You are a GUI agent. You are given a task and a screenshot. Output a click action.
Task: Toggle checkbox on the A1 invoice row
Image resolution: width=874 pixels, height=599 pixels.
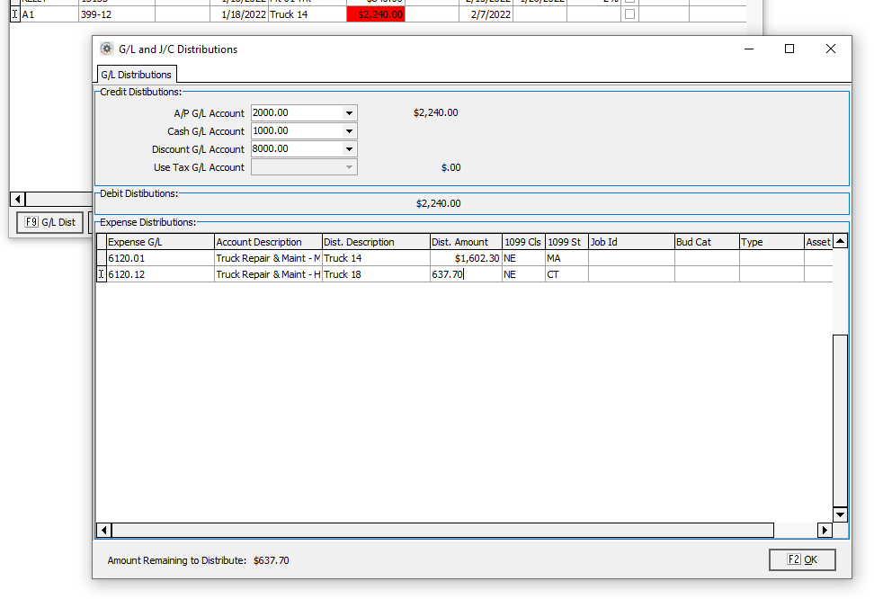click(629, 14)
